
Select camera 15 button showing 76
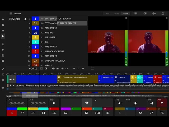(x=162, y=112)
